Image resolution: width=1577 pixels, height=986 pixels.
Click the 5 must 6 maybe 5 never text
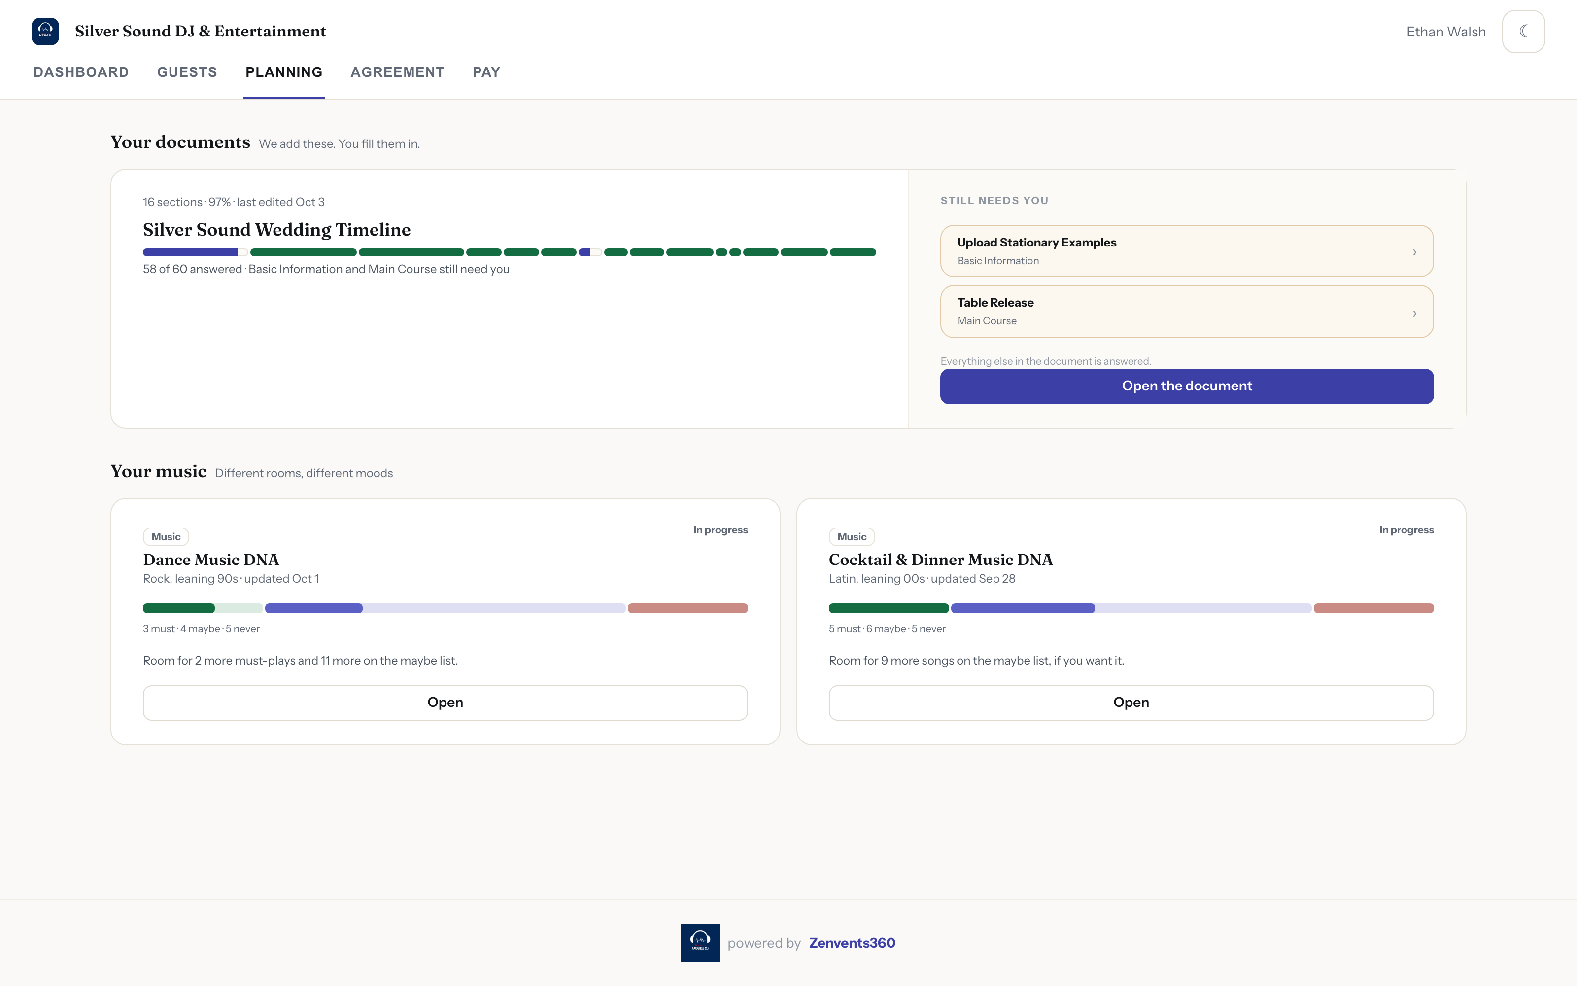pos(887,629)
